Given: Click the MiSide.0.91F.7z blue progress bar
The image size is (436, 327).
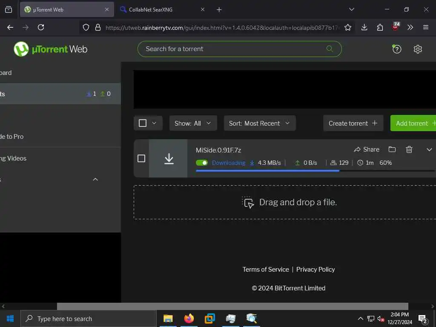Looking at the screenshot, I should tap(267, 170).
